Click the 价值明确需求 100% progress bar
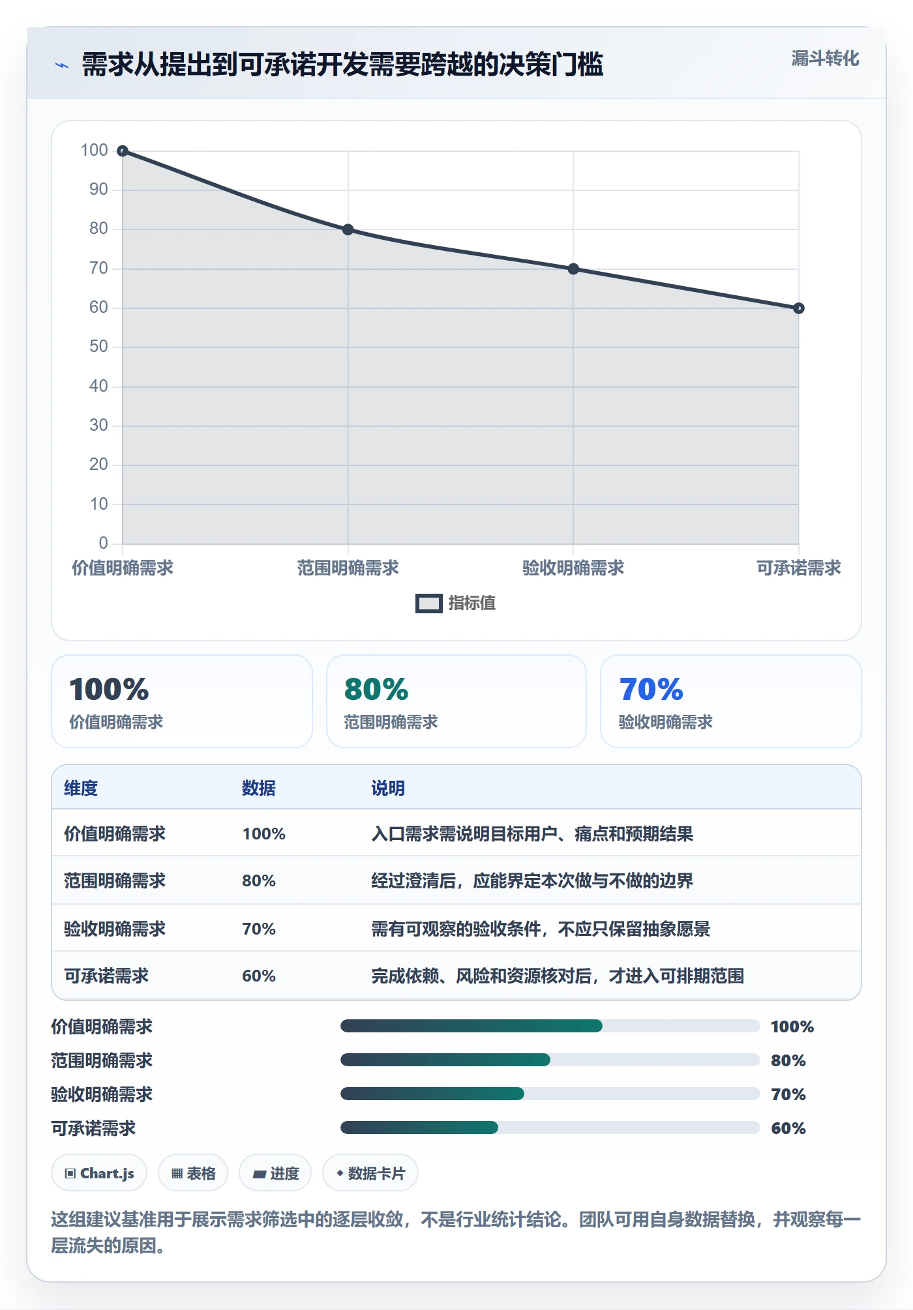Viewport: 913px width, 1310px height. [550, 1026]
